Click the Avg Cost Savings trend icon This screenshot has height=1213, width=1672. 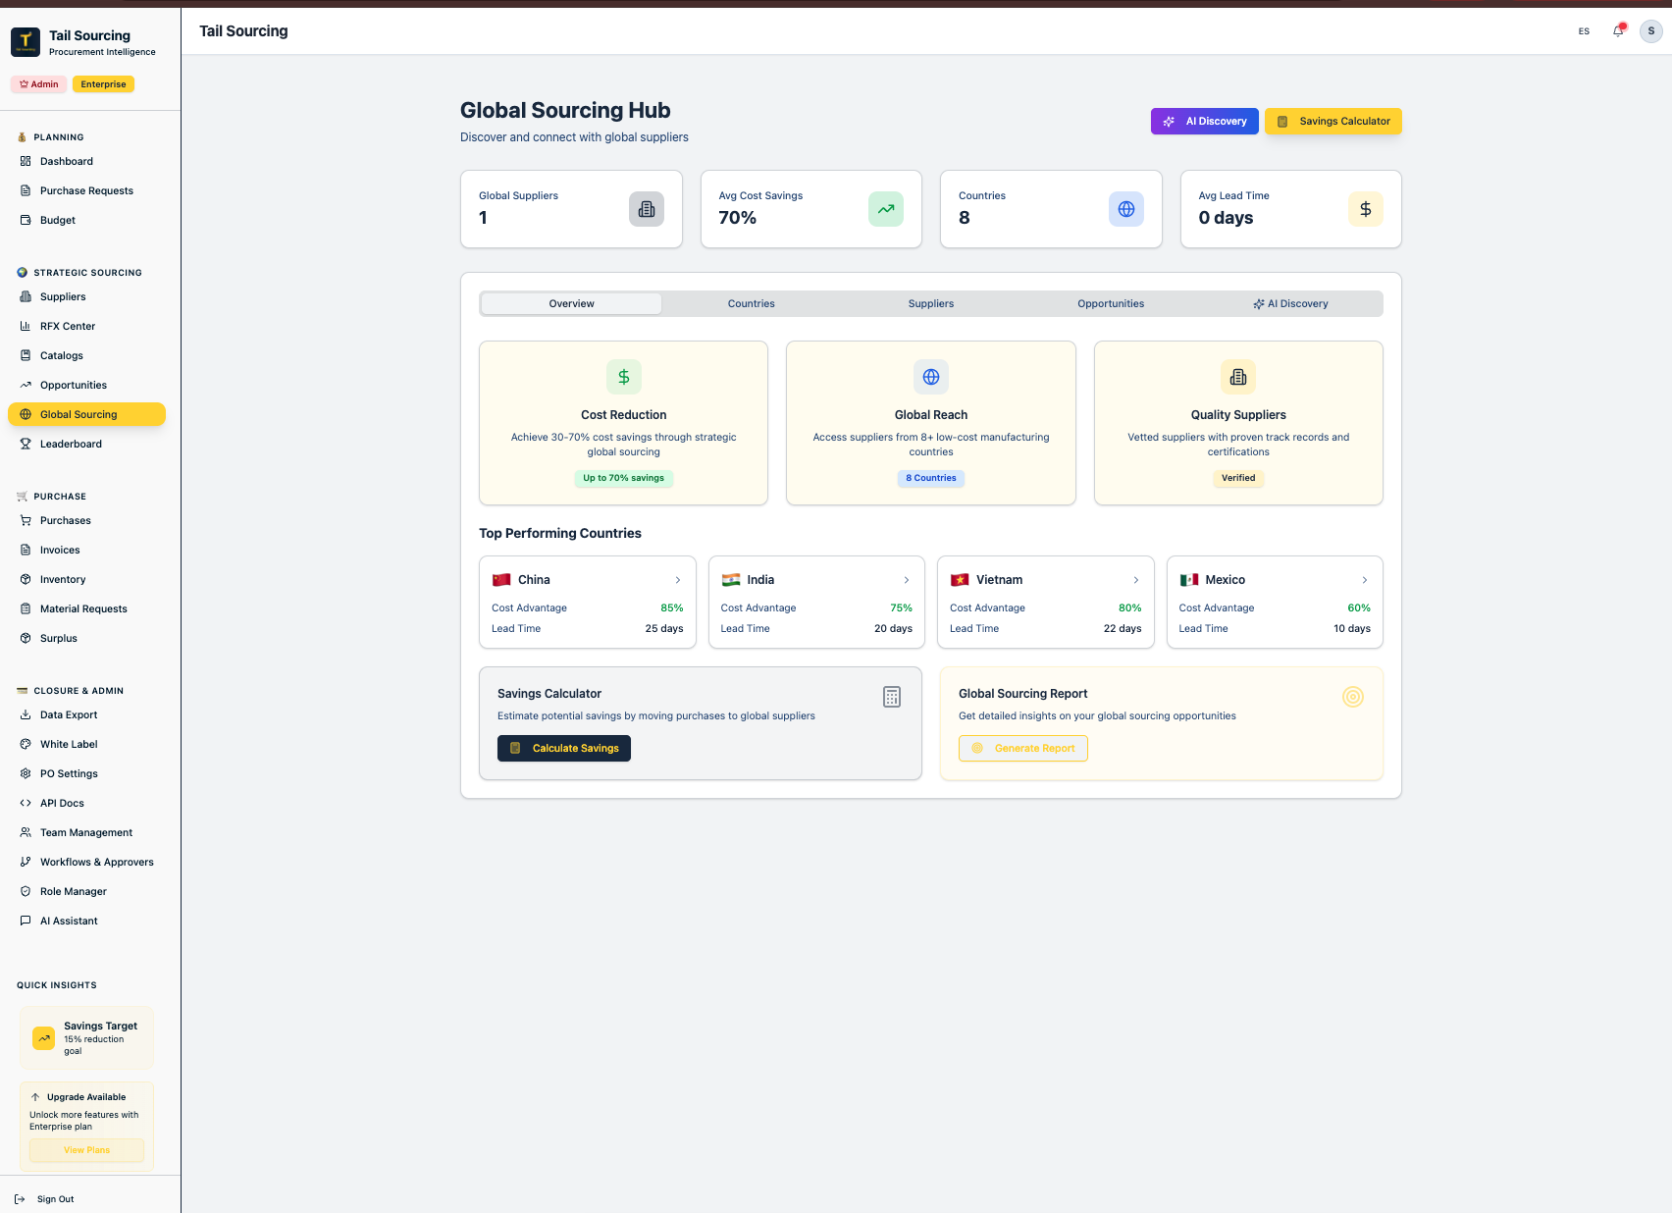pos(886,209)
